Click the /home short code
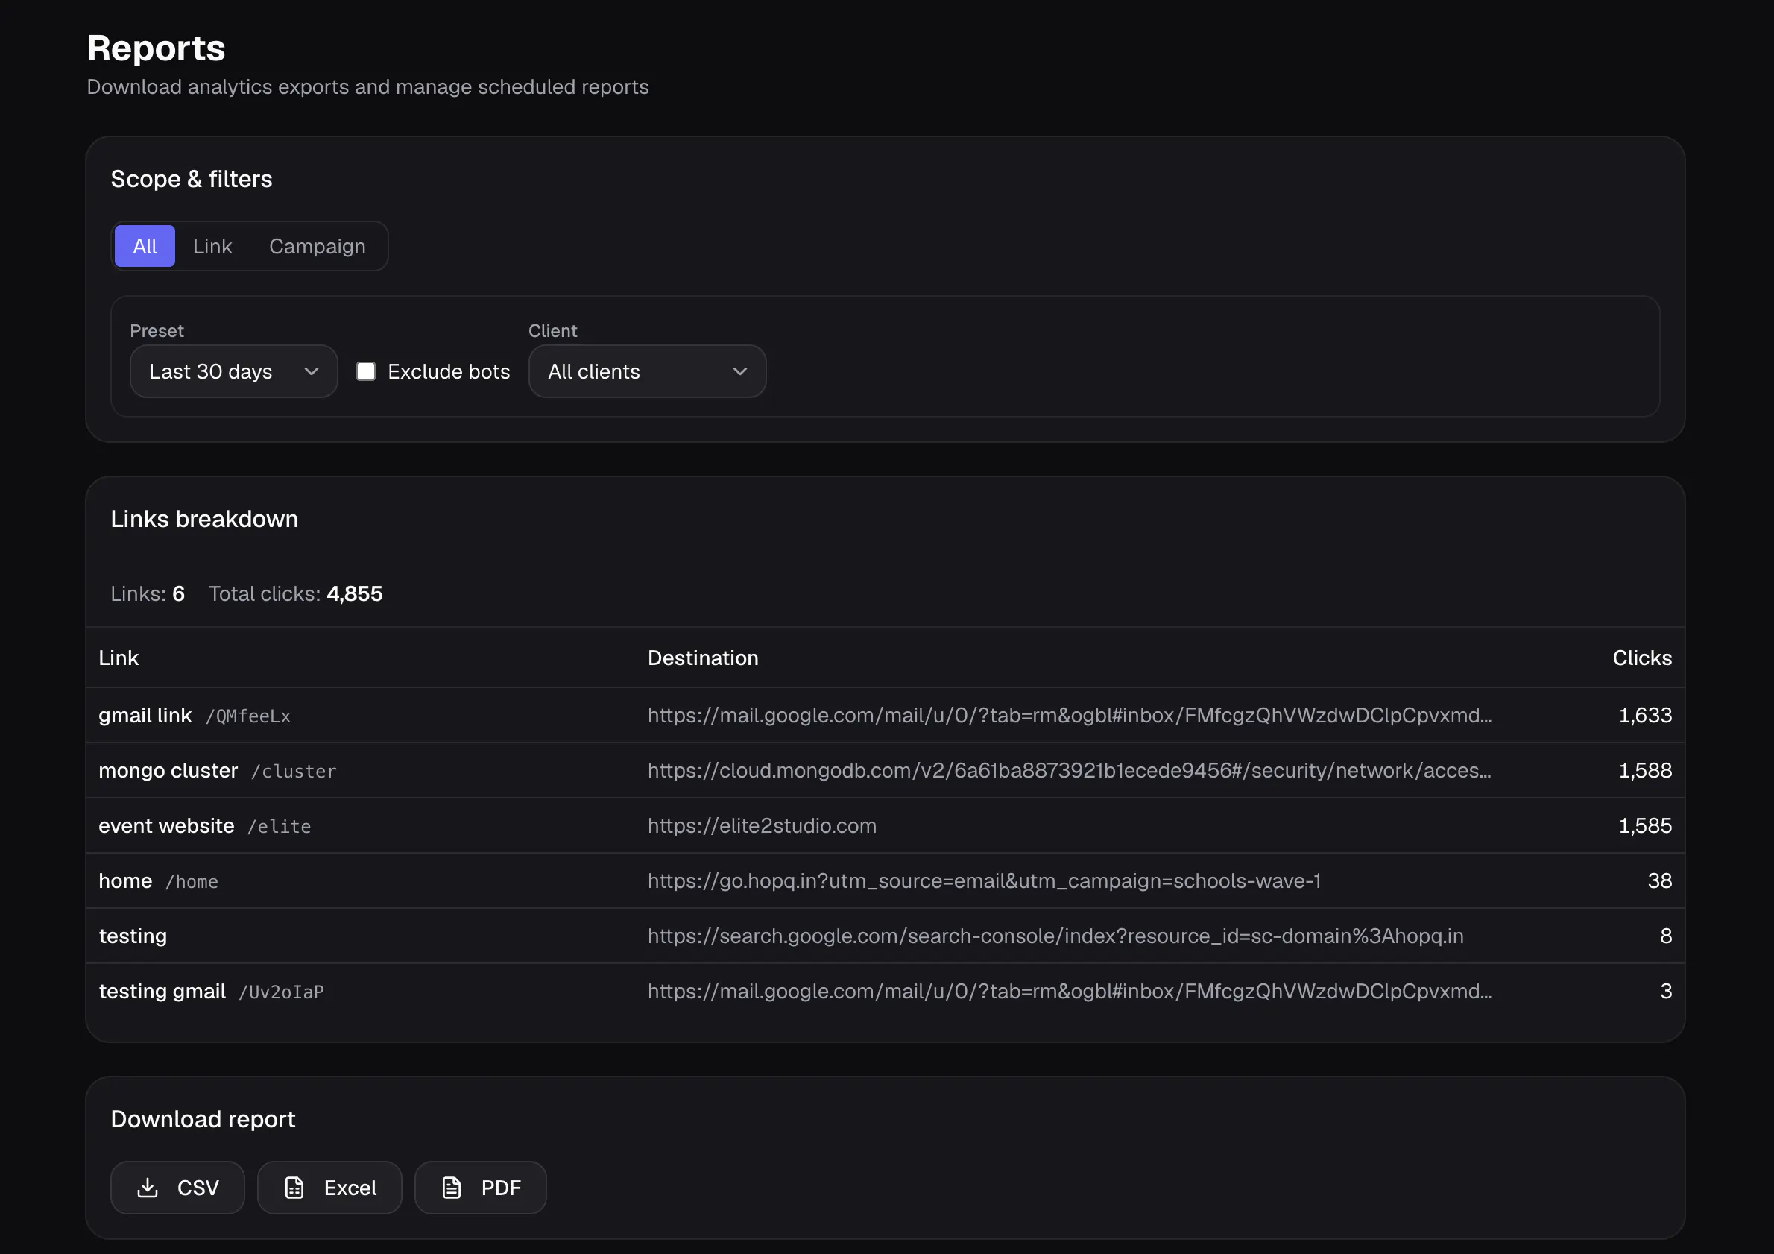Viewport: 1774px width, 1254px height. pos(192,883)
